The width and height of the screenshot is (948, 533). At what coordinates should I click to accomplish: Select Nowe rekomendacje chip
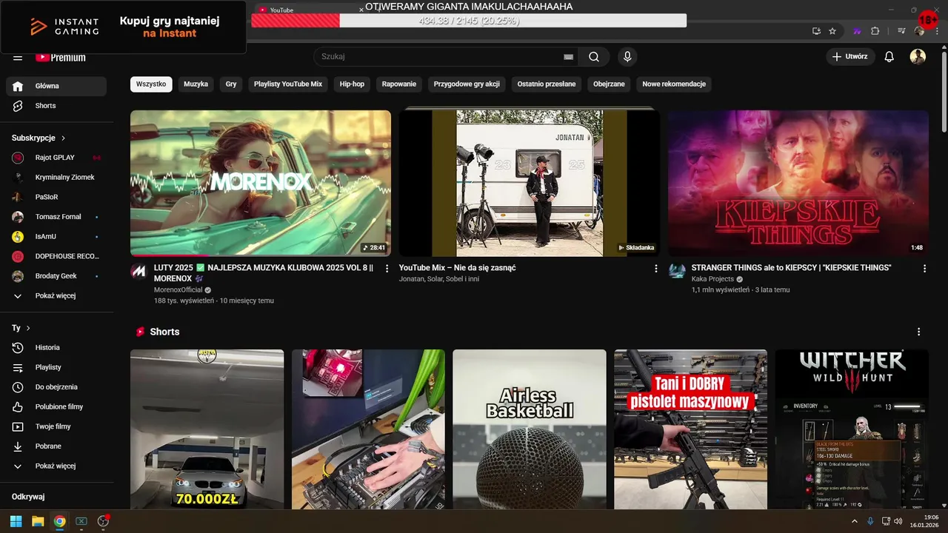674,84
